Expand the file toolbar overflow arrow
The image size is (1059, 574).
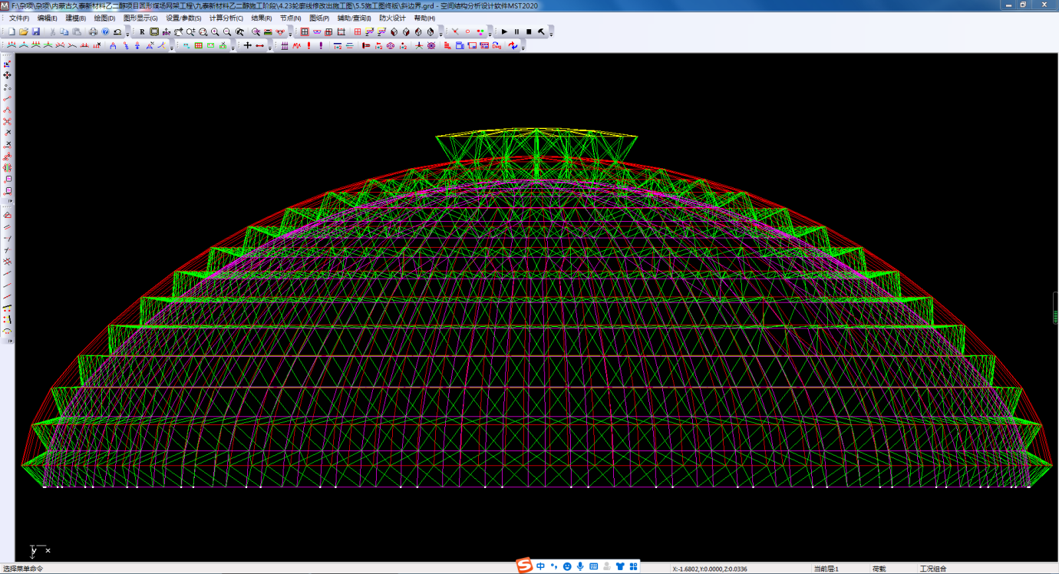tap(127, 34)
